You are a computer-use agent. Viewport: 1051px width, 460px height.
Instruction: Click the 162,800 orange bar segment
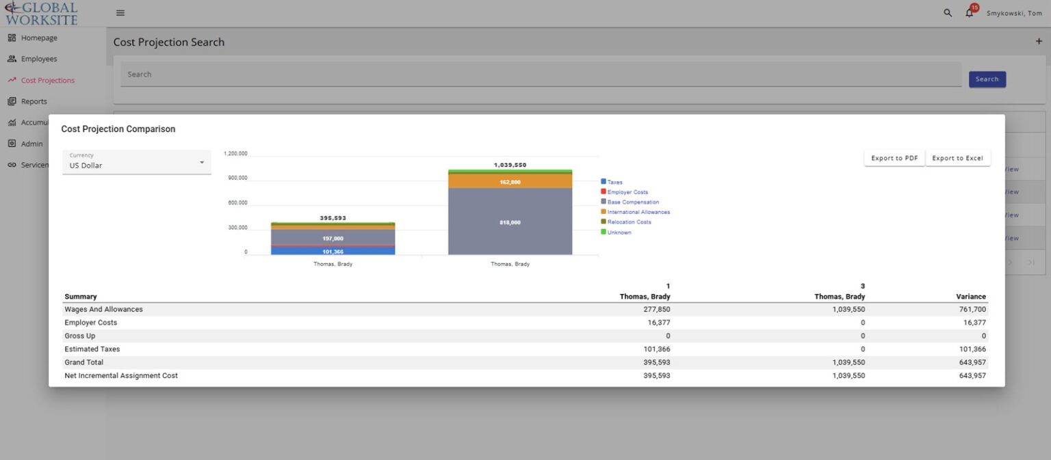pos(510,181)
